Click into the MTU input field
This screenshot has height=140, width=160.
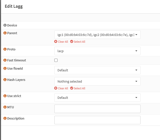[x=97, y=109]
